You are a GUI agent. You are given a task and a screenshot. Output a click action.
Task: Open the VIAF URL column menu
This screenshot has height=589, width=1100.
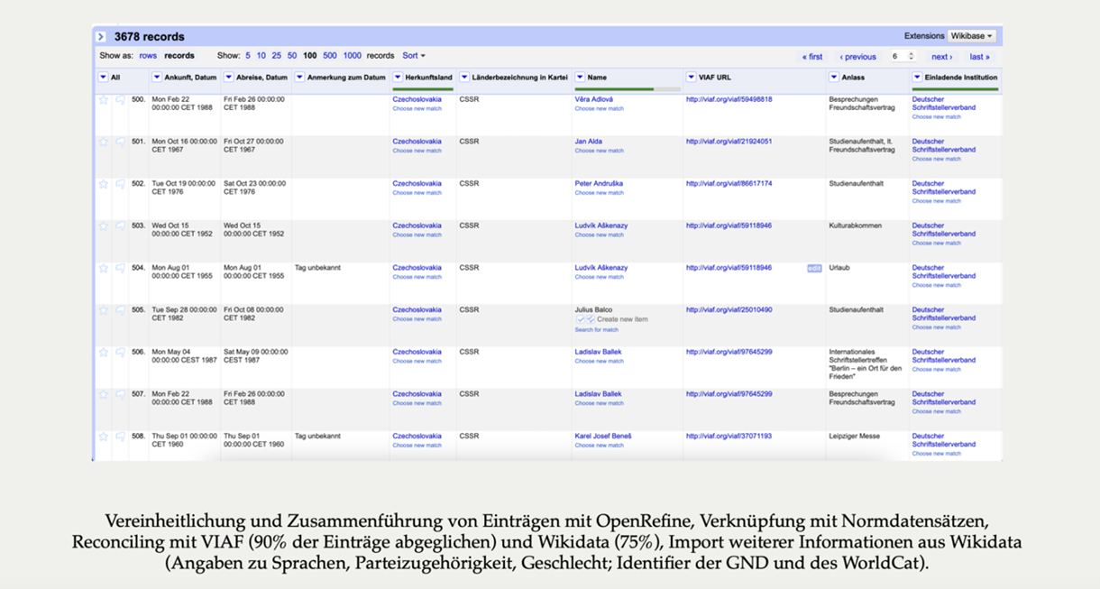[691, 78]
